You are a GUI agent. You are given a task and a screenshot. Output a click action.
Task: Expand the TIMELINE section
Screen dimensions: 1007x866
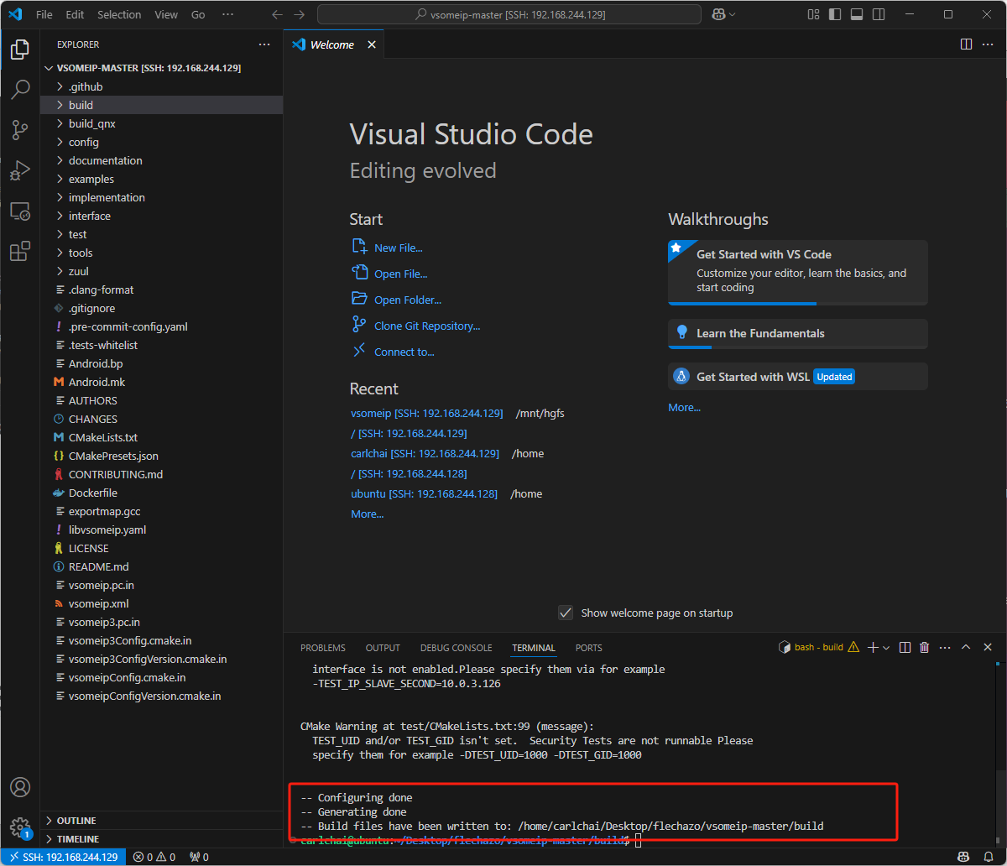point(161,839)
